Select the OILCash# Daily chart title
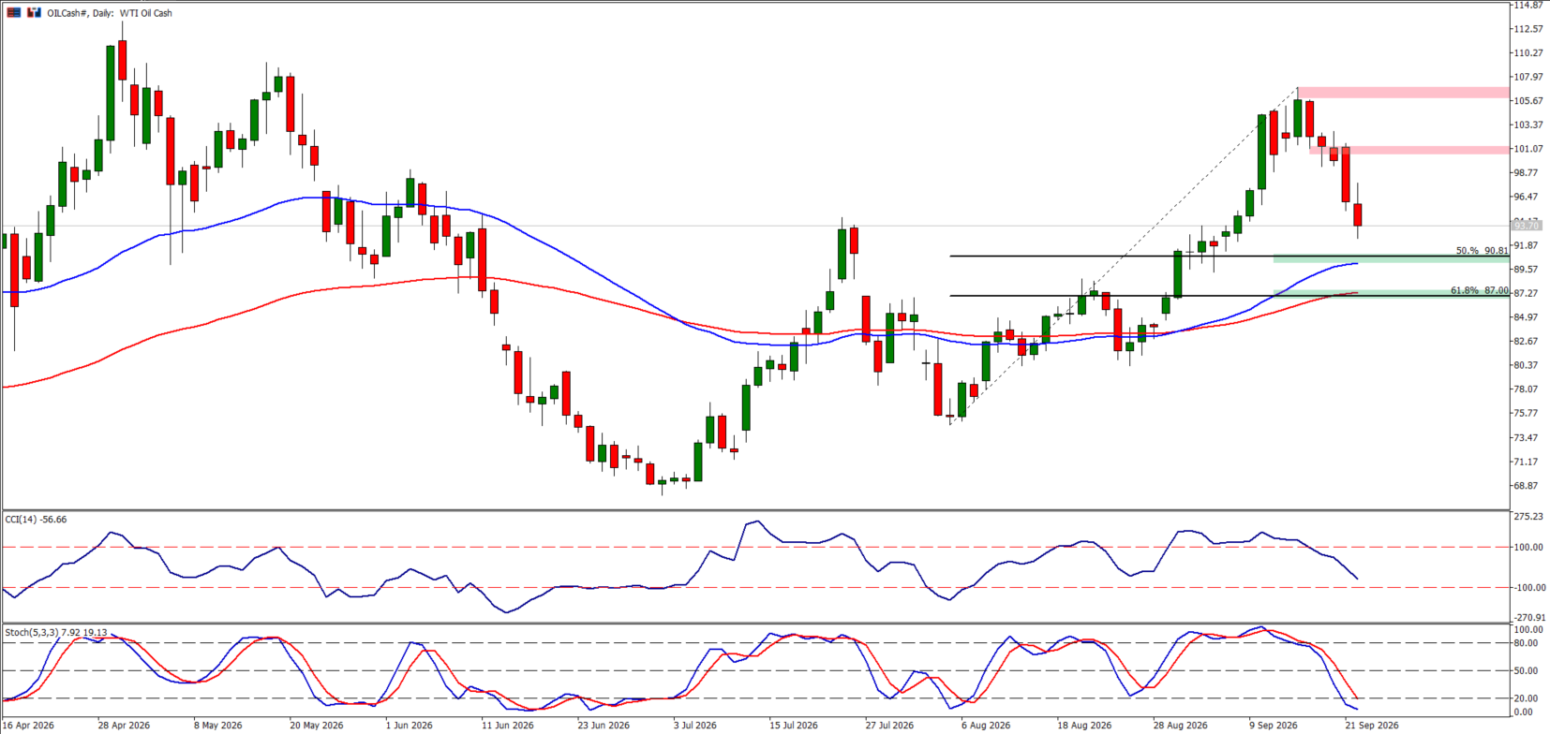Viewport: 1550px width, 734px height. [x=110, y=13]
